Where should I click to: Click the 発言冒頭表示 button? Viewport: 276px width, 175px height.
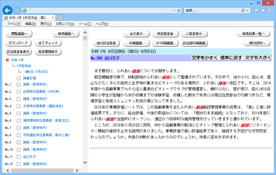click(48, 52)
